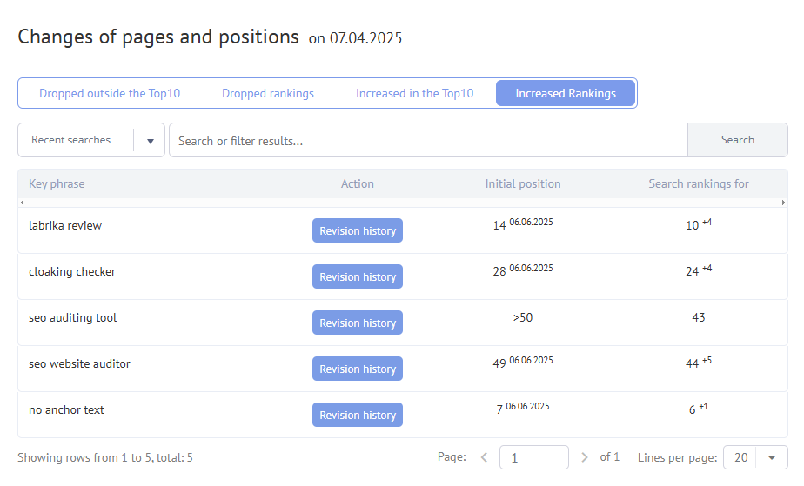Click the page number input box
804x486 pixels.
[x=534, y=457]
